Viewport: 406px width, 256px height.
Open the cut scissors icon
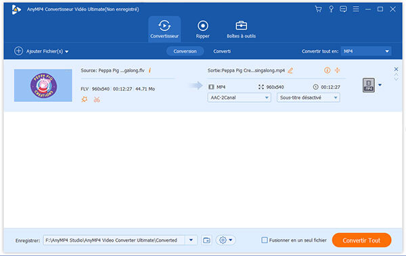click(x=97, y=99)
